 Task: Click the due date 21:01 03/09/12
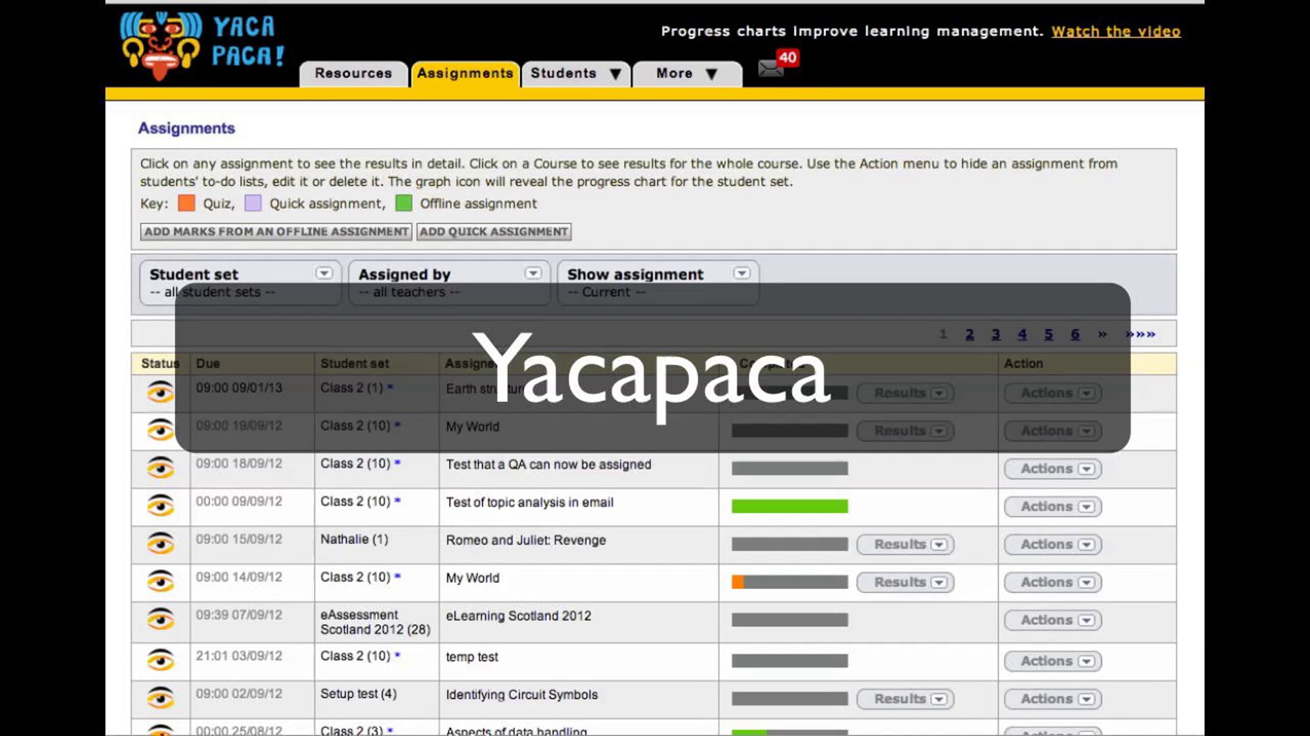click(x=239, y=656)
